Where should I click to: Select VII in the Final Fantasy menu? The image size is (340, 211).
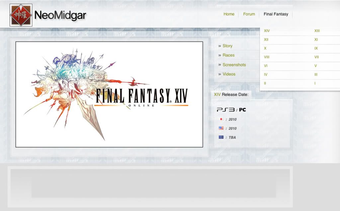point(316,57)
